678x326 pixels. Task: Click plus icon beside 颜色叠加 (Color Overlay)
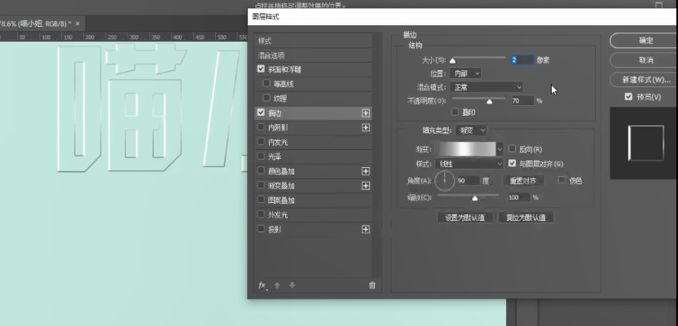pyautogui.click(x=366, y=171)
